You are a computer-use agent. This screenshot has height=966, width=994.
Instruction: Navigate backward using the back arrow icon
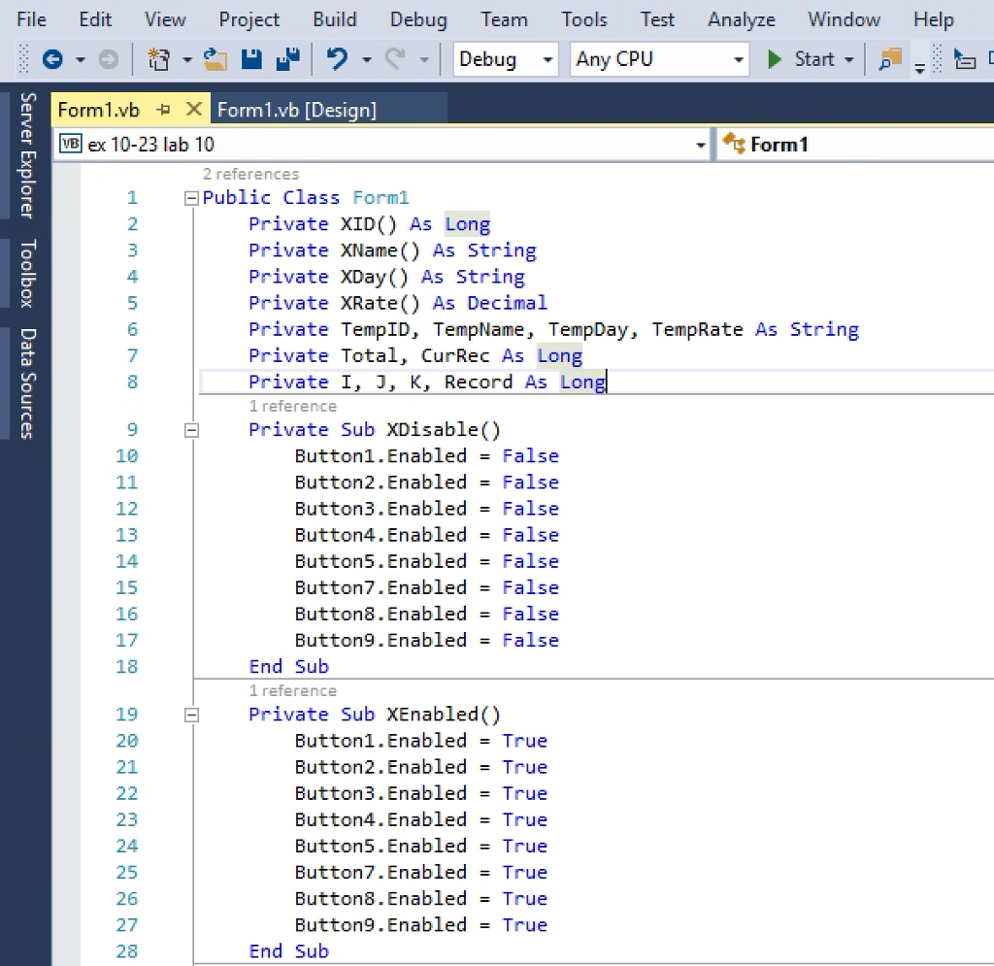pos(53,59)
